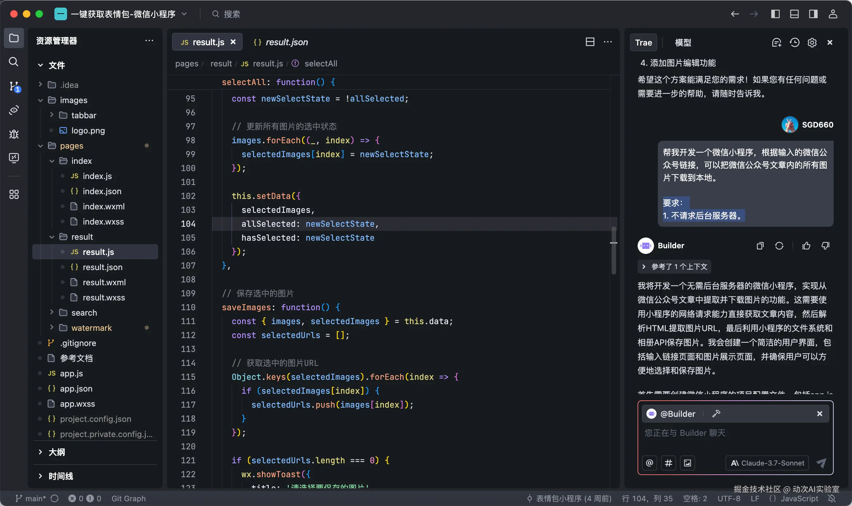The width and height of the screenshot is (852, 506).
Task: Click the thumbs up icon on Builder reply
Action: point(806,246)
